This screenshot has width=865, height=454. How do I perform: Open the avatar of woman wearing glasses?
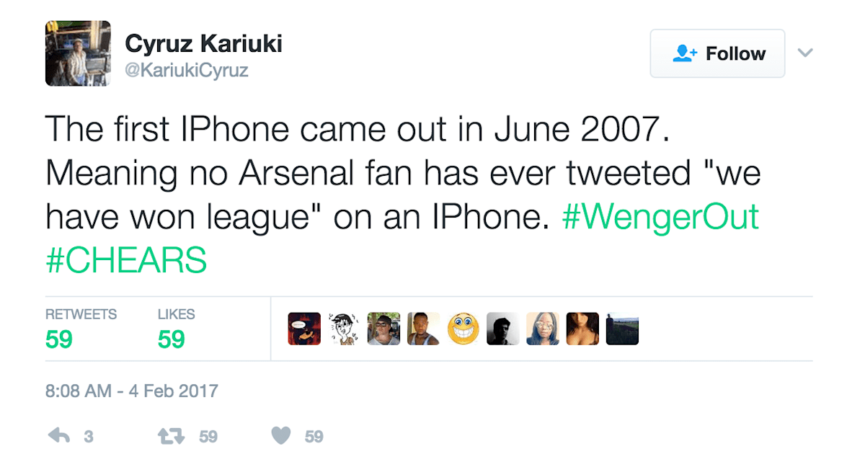pos(542,329)
